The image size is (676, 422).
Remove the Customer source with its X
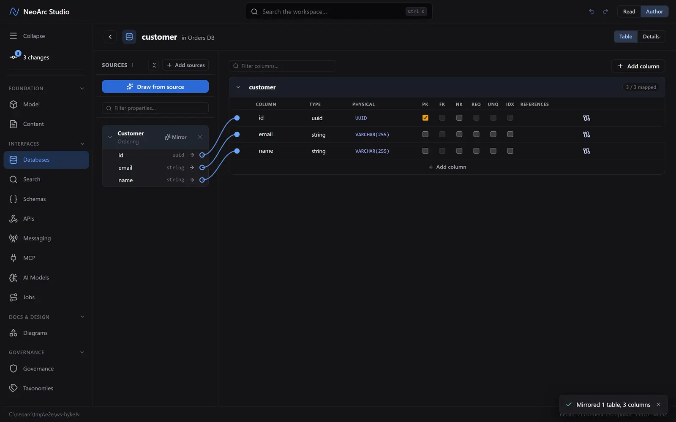point(200,137)
